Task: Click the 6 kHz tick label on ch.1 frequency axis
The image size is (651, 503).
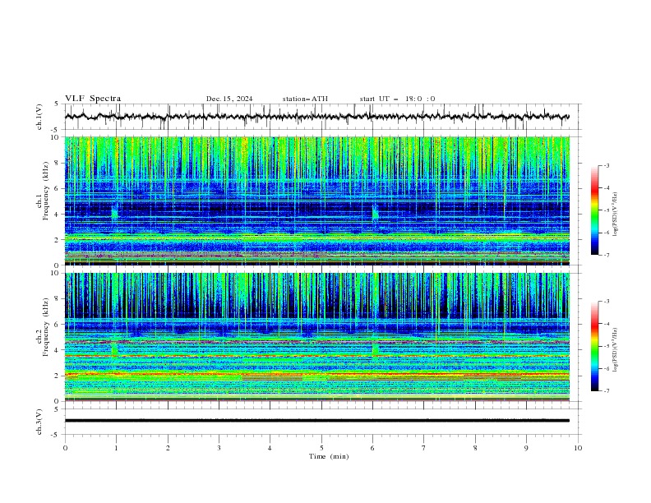Action: 56,188
